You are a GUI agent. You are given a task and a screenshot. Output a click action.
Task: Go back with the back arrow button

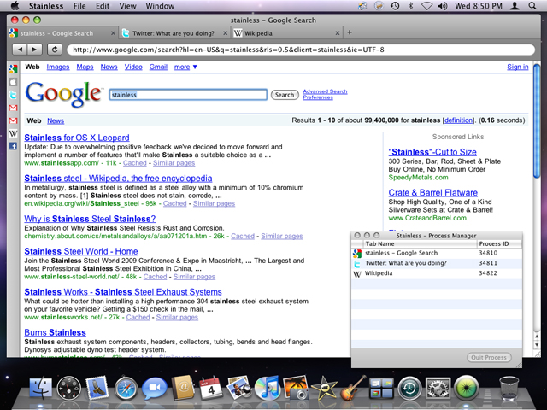click(x=20, y=50)
